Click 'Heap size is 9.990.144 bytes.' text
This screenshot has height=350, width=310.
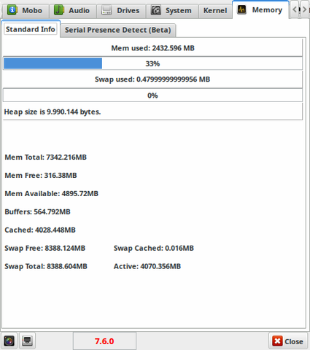click(x=53, y=112)
